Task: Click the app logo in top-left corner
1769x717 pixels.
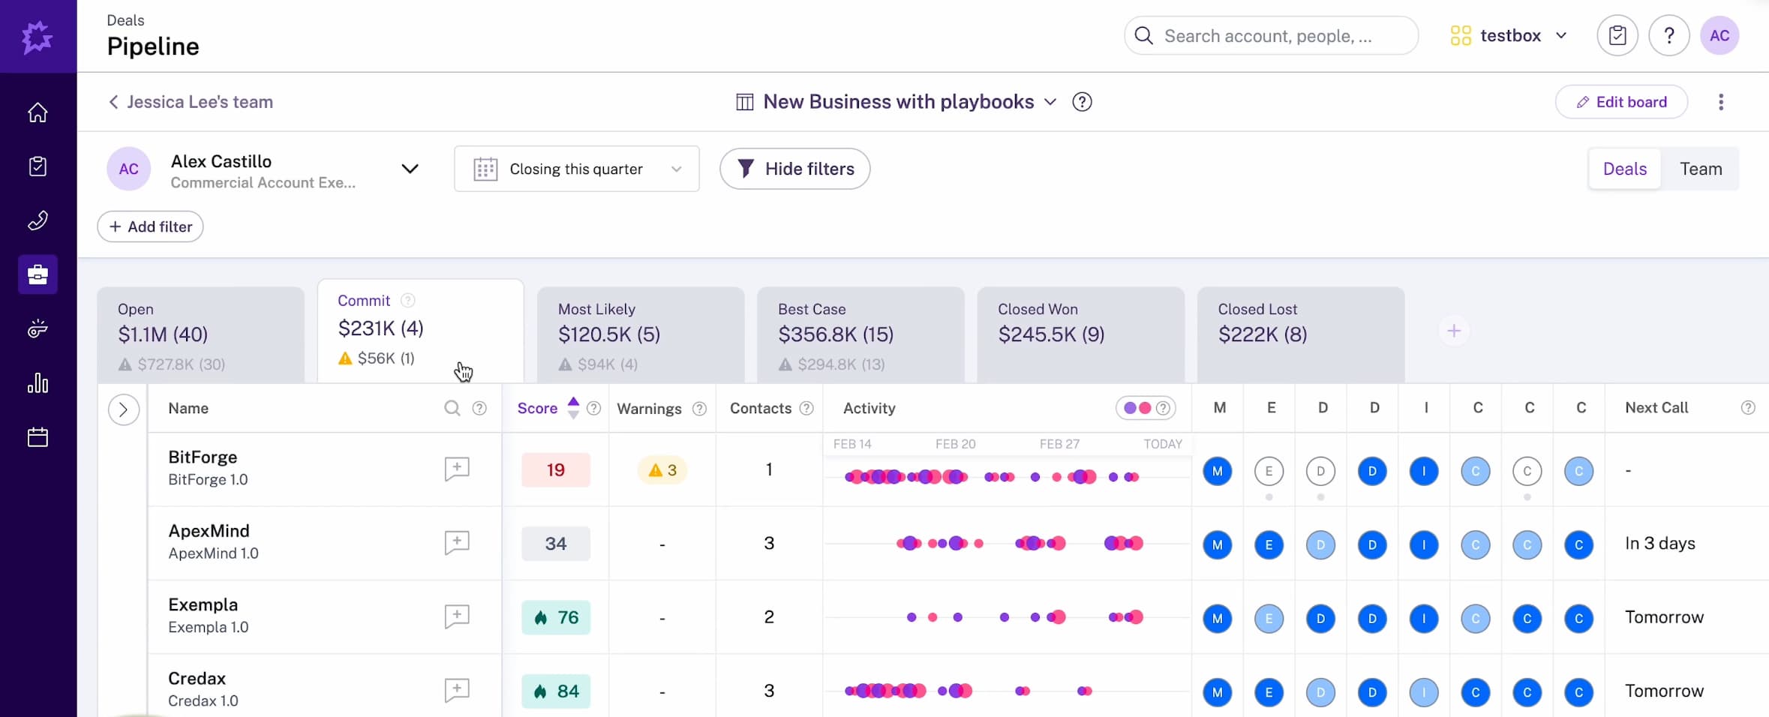Action: tap(38, 36)
